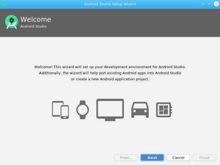Click the Android Studio logo icon

[11, 22]
